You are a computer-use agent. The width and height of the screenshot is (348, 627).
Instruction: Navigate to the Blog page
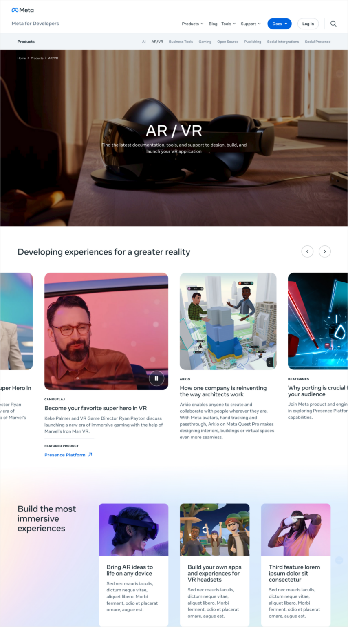click(213, 24)
